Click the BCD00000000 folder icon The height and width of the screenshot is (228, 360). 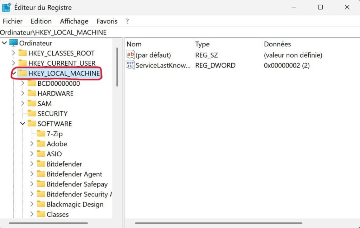[x=32, y=84]
